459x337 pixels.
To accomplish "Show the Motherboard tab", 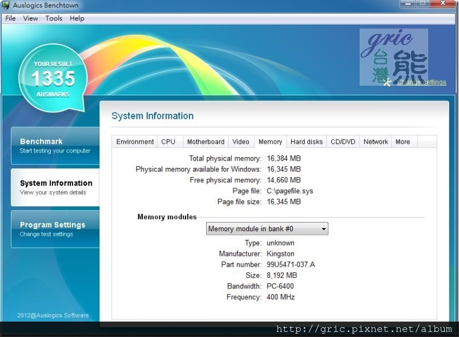I will (x=206, y=142).
